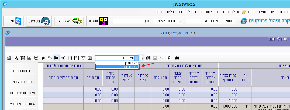Expand the מצב עיון mode combo box arrow
This screenshot has width=290, height=110.
point(136,58)
